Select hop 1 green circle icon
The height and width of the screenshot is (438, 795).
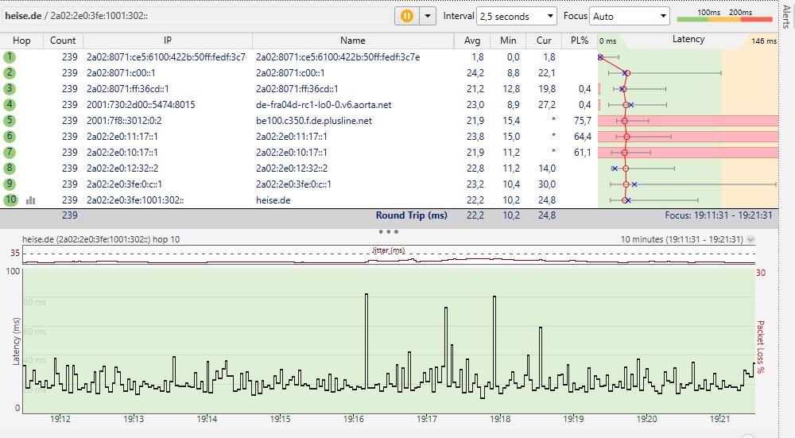click(9, 56)
